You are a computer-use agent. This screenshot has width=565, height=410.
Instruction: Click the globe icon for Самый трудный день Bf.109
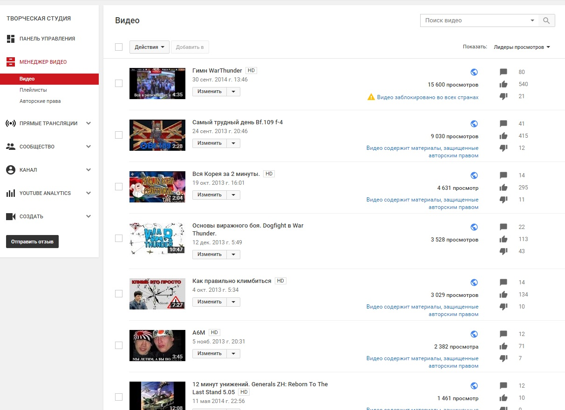[474, 124]
